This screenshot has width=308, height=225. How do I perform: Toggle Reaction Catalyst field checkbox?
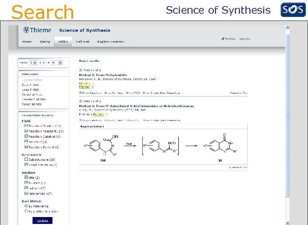(x=26, y=136)
